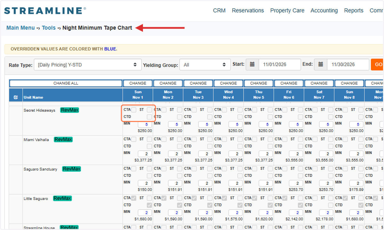Click CHANGE button for Fri Nov 6

tap(289, 83)
